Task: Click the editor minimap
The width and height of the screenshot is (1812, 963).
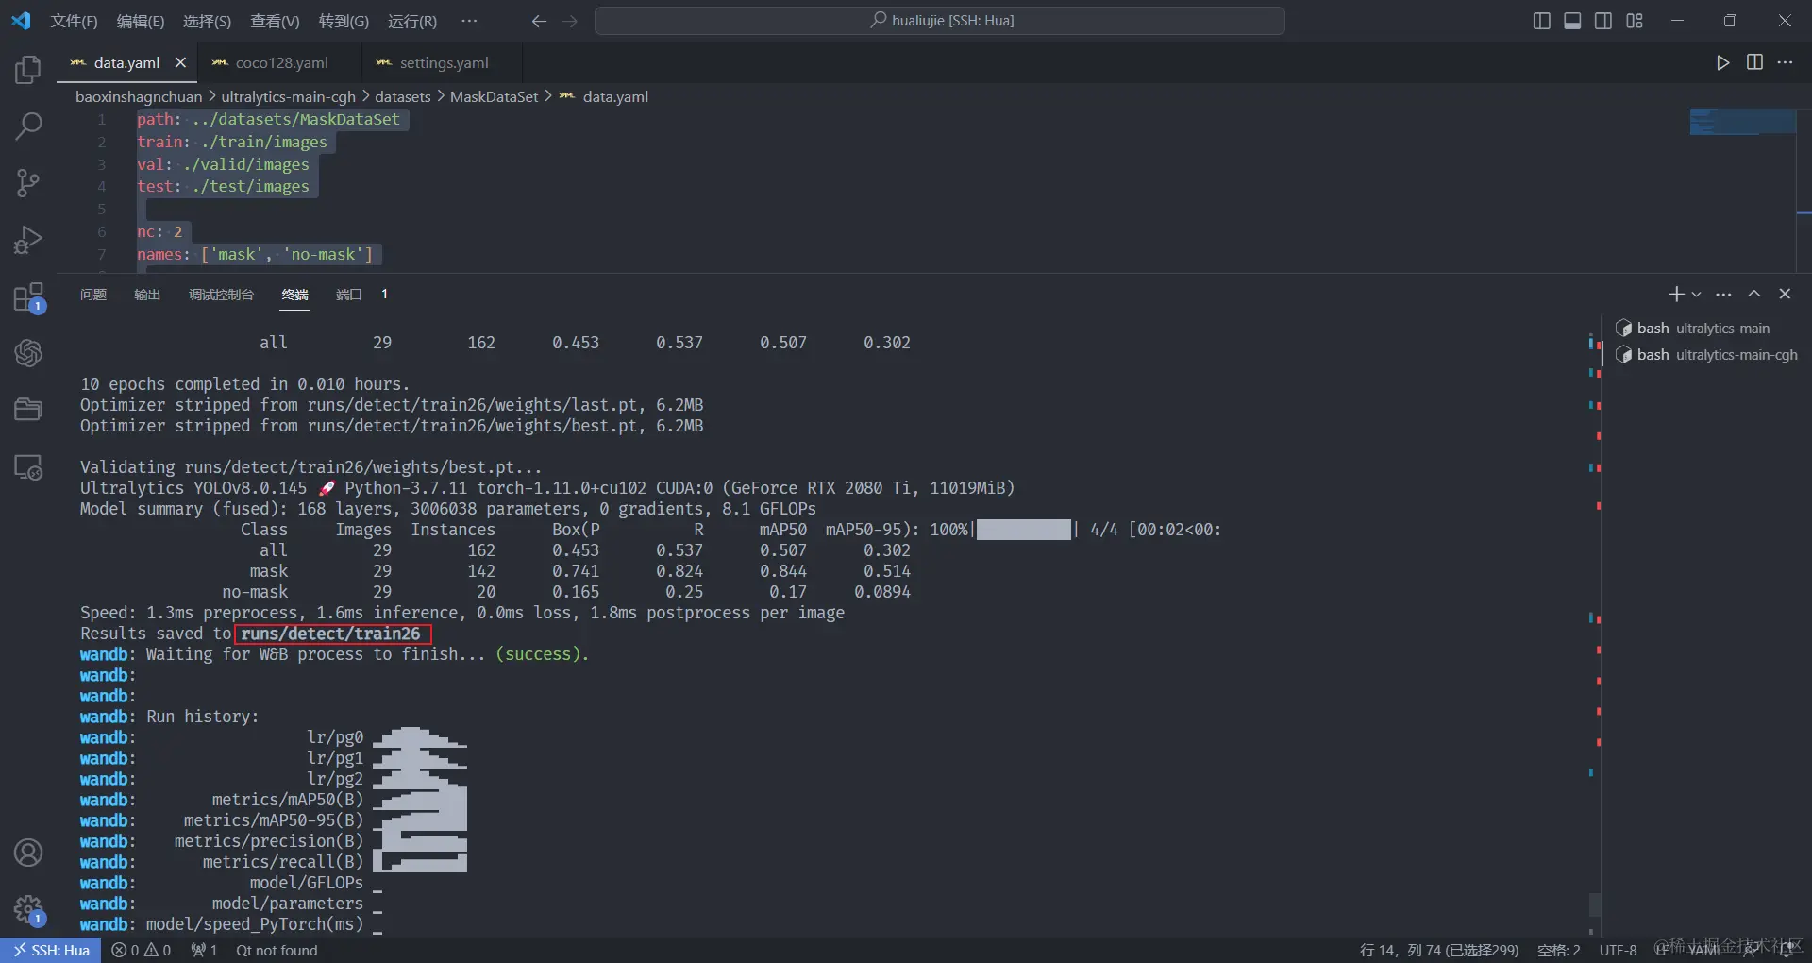Action: [1742, 122]
